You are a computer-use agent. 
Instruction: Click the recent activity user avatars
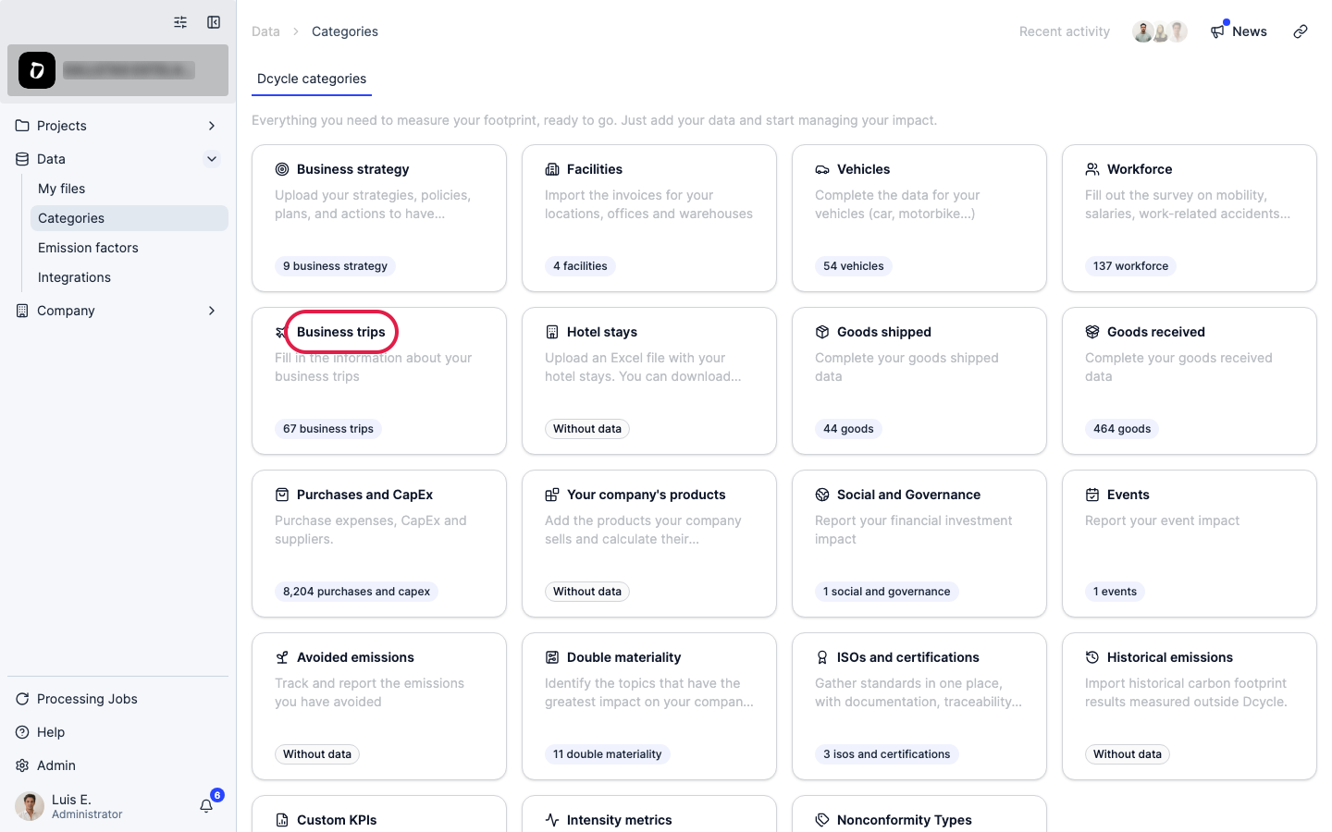[1160, 31]
